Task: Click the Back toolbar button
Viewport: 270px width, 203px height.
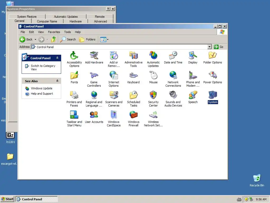Action: tap(26, 39)
